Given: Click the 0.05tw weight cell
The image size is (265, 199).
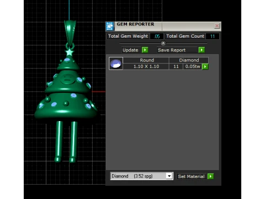Looking at the screenshot, I should [193, 66].
